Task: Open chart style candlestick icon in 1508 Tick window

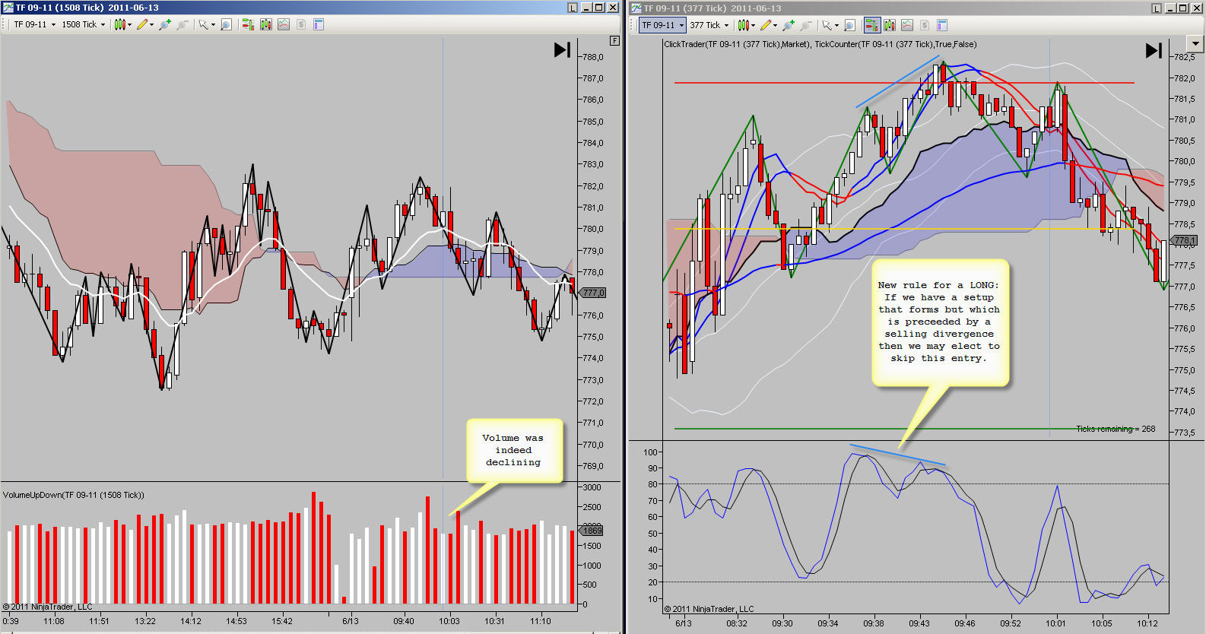Action: (x=119, y=24)
